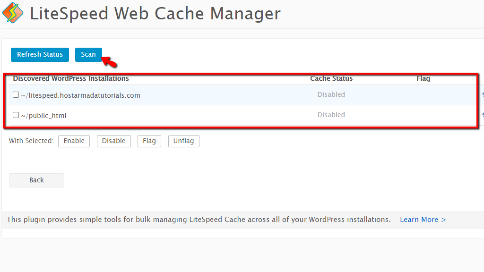Click the Discovered WordPress Installations header
This screenshot has height=272, width=484.
coord(71,79)
